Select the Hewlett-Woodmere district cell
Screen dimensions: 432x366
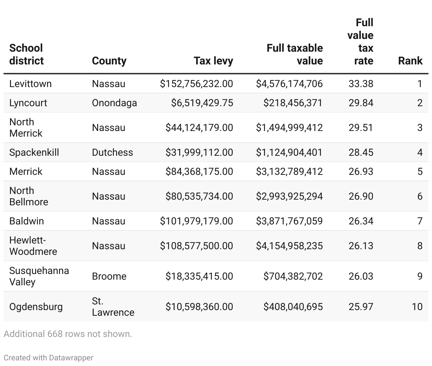point(33,246)
